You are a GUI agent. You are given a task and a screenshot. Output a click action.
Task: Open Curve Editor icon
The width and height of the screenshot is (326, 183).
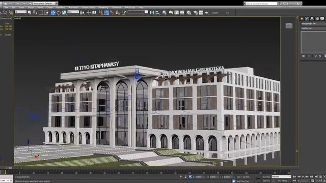coord(177,13)
